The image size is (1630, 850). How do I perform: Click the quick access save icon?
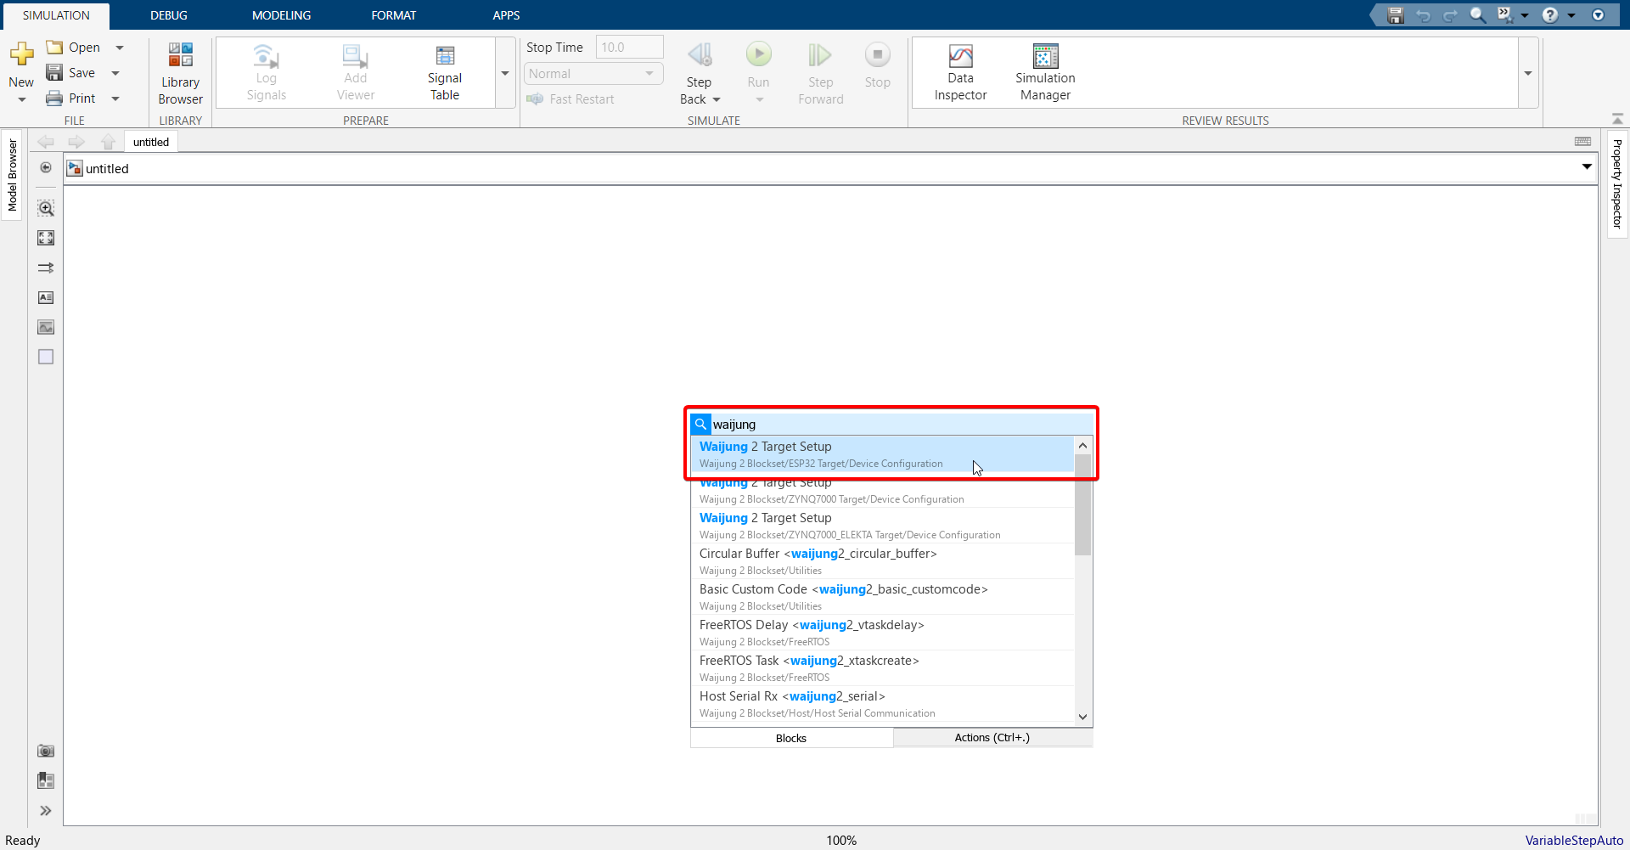[x=1396, y=15]
